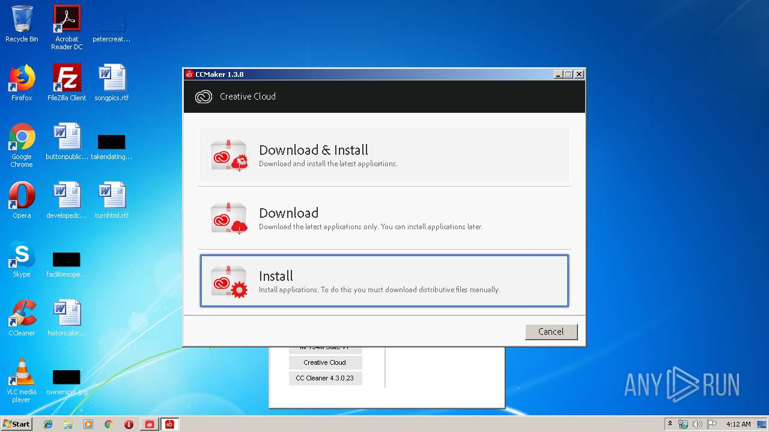
Task: Open Windows Media Player from taskbar
Action: 88,424
